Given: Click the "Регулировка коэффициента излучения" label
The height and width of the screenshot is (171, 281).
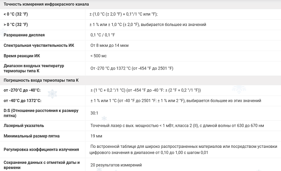Looking at the screenshot, I should pyautogui.click(x=41, y=149).
